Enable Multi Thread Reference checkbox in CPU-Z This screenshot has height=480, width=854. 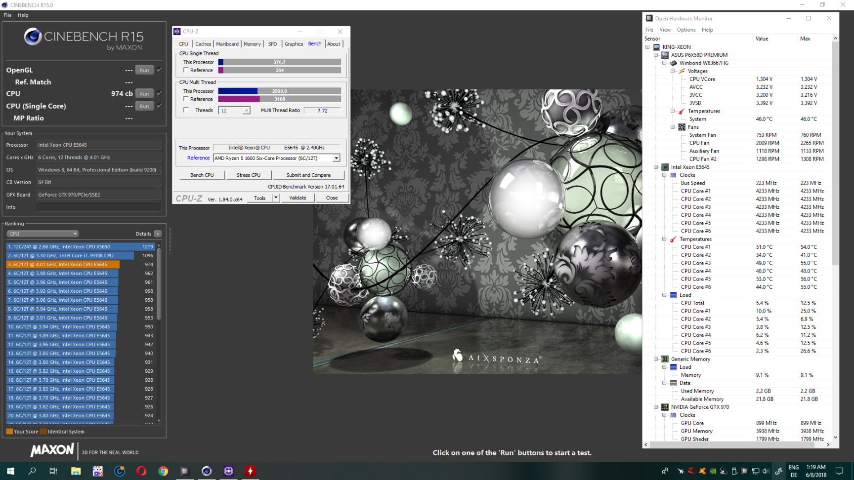(x=186, y=99)
